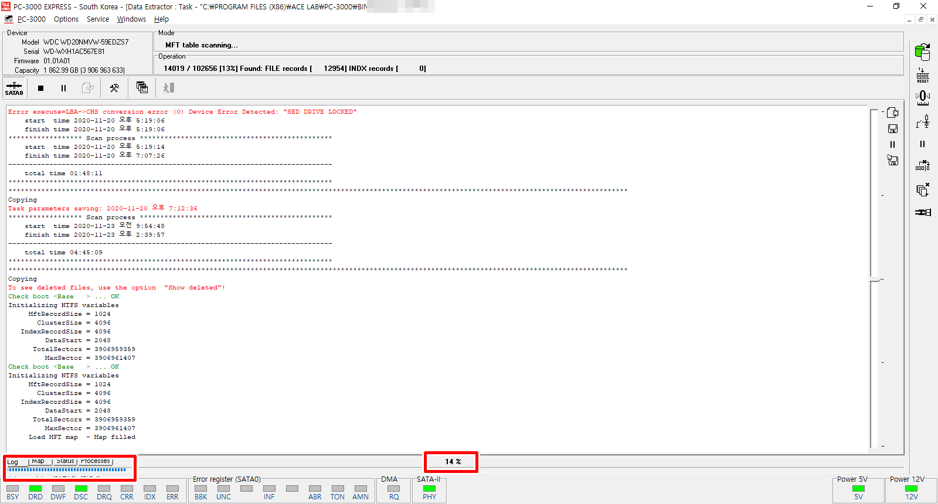Click the BSY status indicator
The height and width of the screenshot is (504, 938).
(13, 489)
